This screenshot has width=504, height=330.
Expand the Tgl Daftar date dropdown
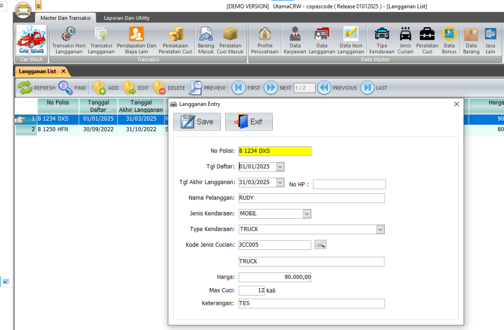[x=280, y=167]
